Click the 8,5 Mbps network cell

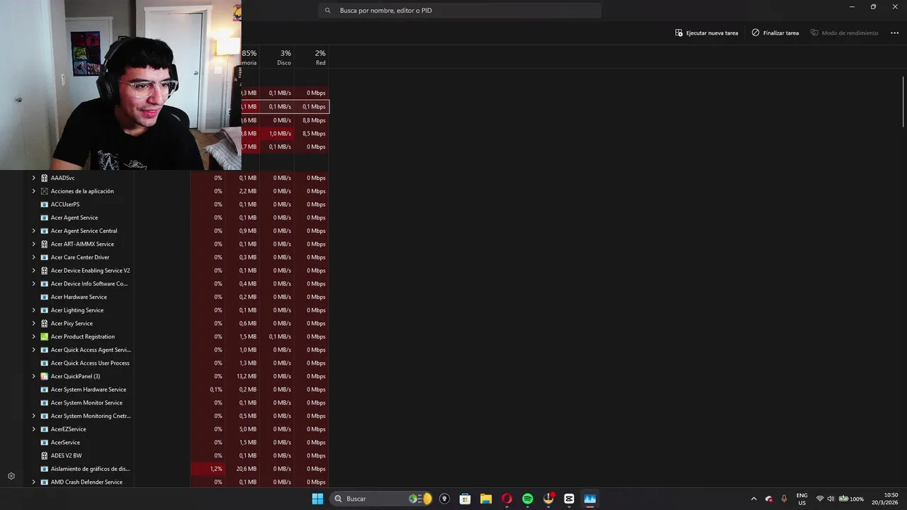point(312,133)
